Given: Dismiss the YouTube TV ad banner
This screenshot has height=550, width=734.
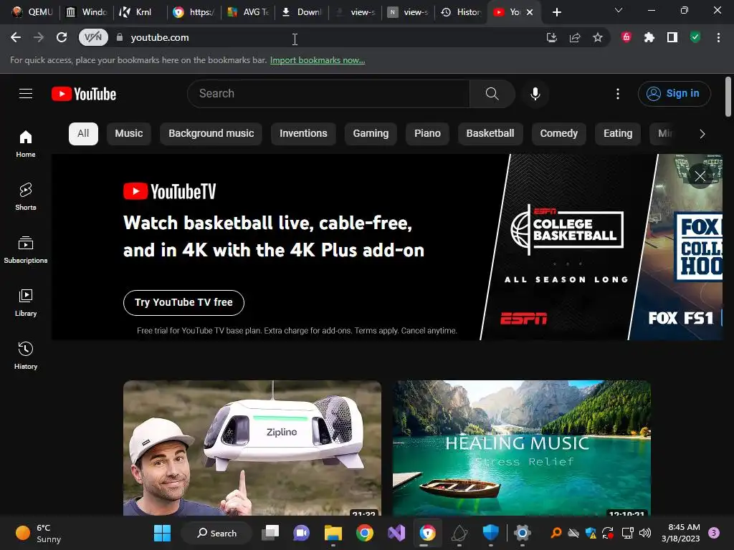Looking at the screenshot, I should pyautogui.click(x=700, y=176).
